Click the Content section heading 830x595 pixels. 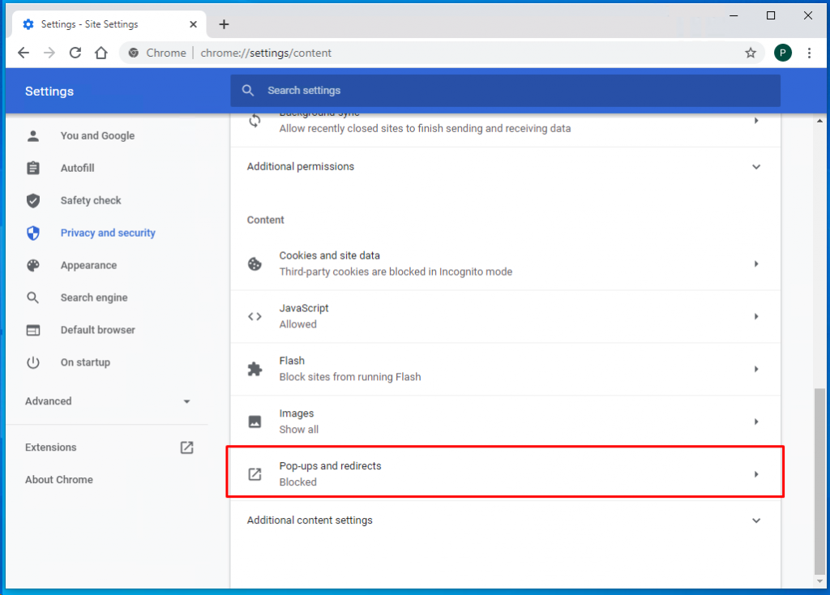coord(265,220)
